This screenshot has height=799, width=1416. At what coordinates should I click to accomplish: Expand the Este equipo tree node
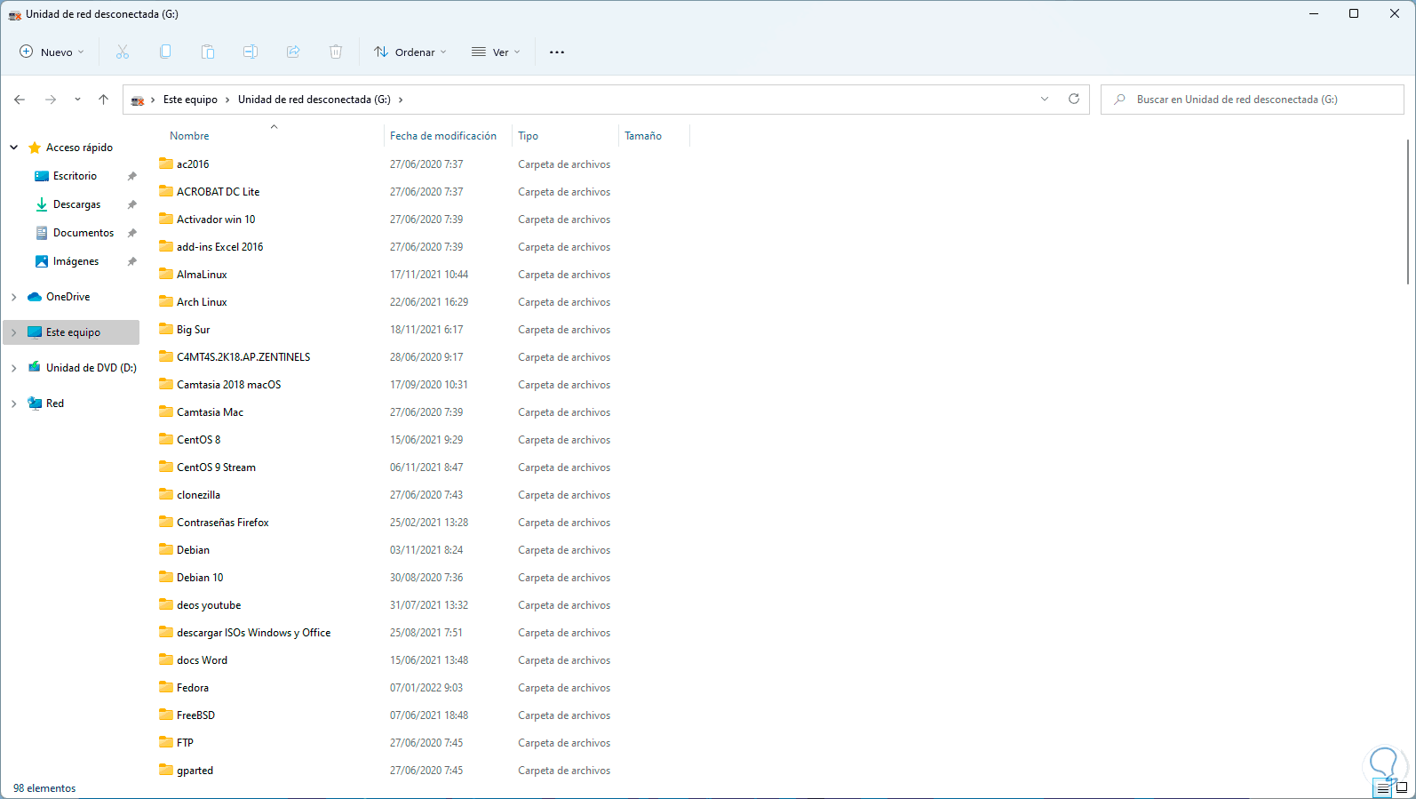coord(14,332)
